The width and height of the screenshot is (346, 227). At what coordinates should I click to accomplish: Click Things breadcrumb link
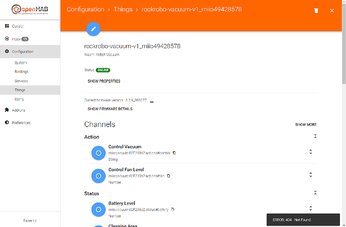123,9
